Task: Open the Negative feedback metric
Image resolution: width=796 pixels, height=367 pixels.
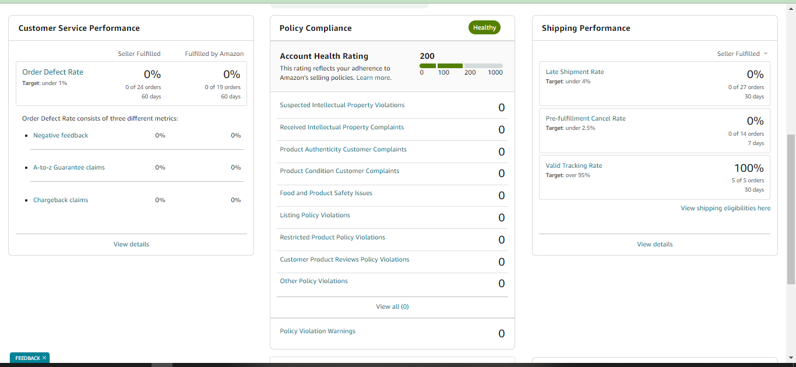Action: tap(61, 135)
